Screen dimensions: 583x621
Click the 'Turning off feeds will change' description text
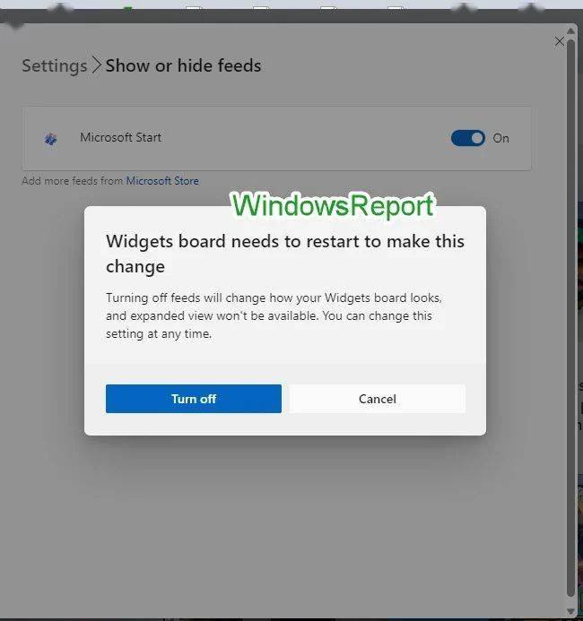(274, 315)
